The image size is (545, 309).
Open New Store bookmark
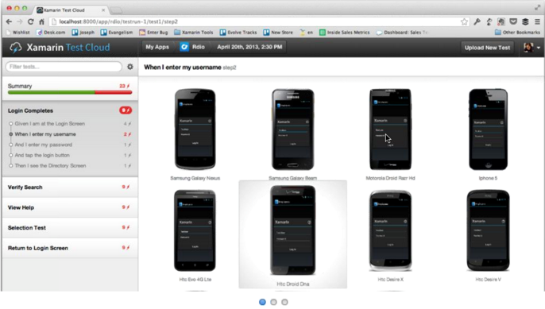pos(278,33)
